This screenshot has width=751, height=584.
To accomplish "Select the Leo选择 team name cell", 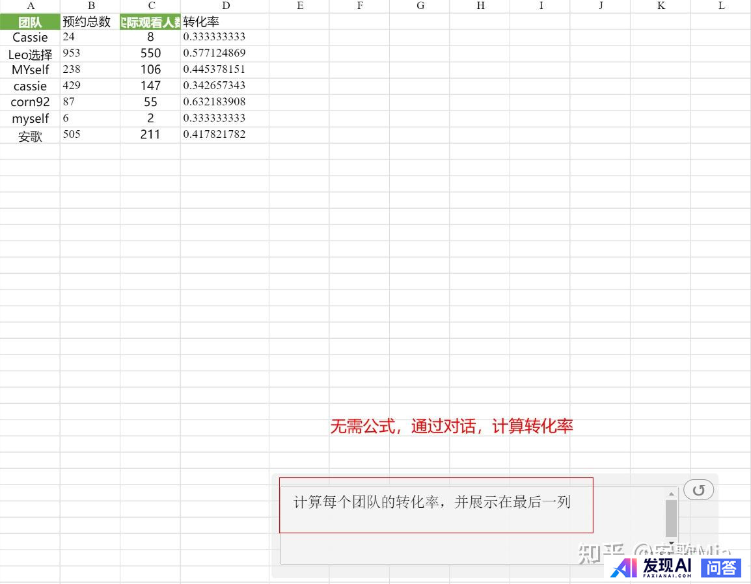I will (30, 53).
